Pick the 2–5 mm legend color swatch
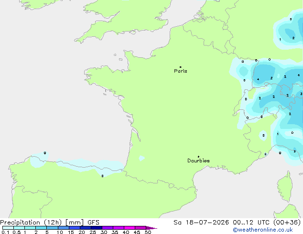This screenshot has width=303, height=234. (x=41, y=228)
